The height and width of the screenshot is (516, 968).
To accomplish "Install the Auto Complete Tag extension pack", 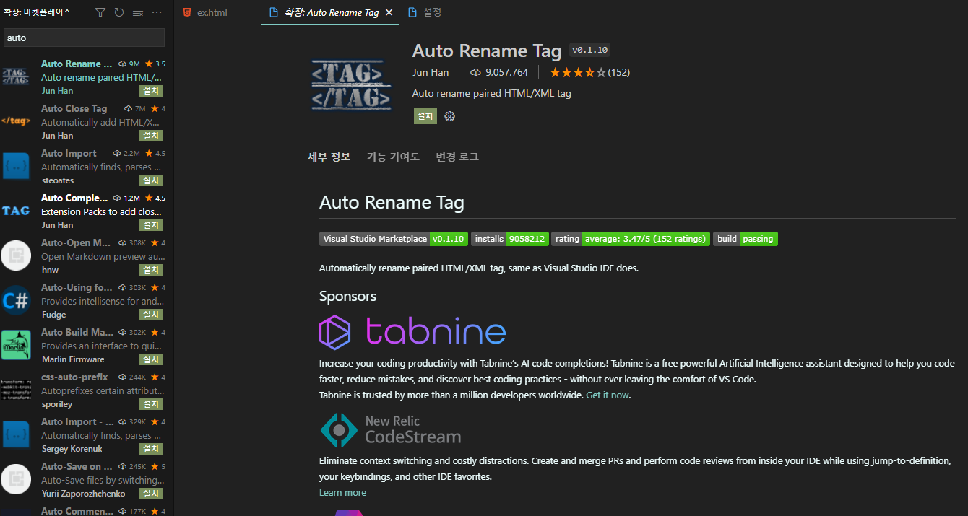I will (x=151, y=225).
